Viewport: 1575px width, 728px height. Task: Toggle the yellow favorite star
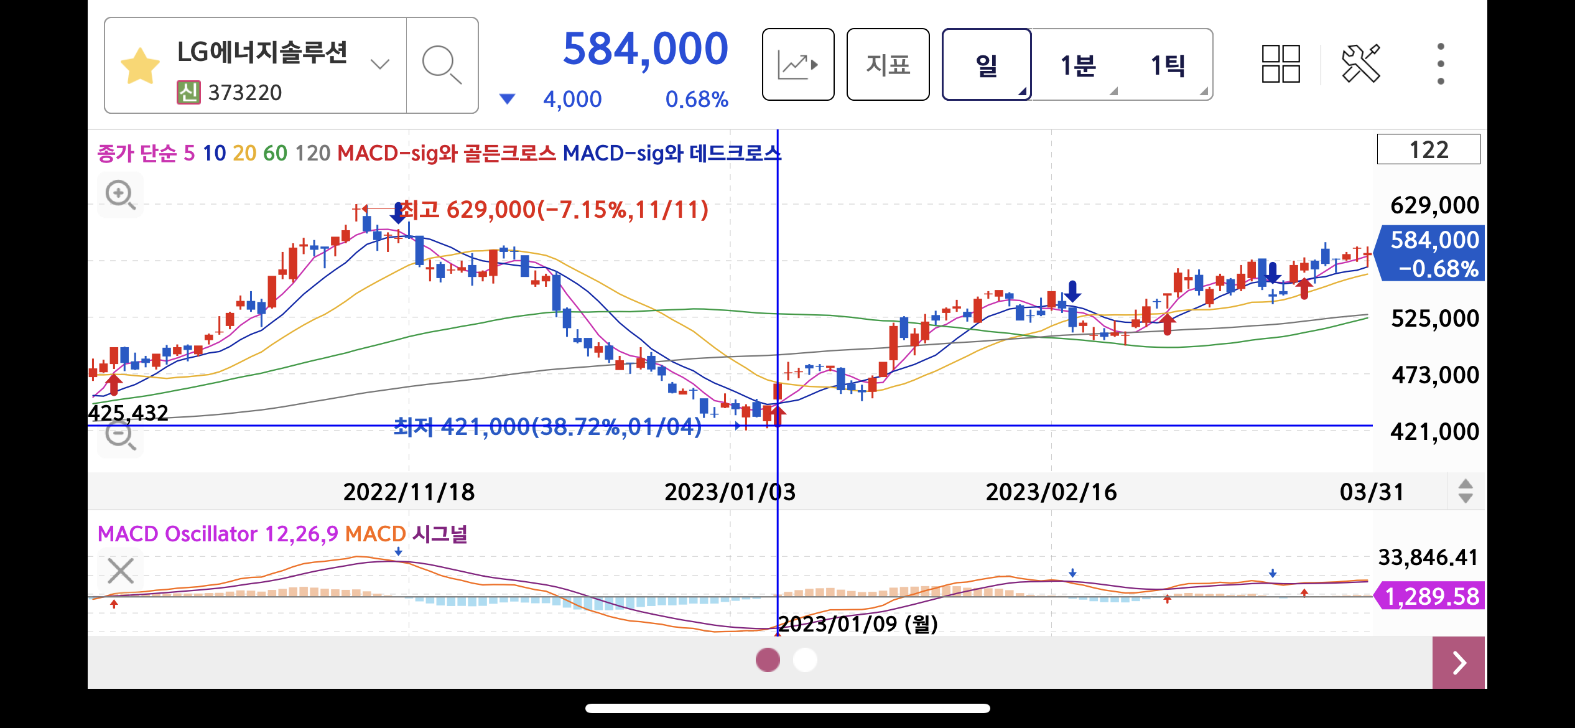pos(140,65)
